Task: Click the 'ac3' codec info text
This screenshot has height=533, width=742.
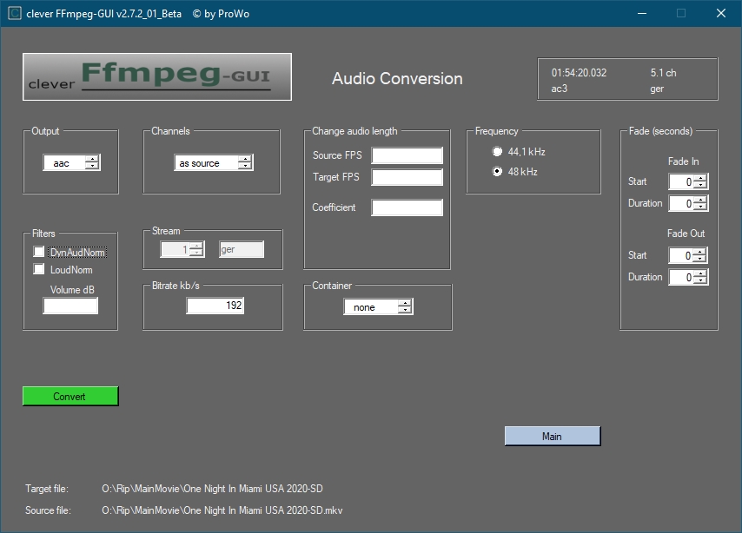Action: pos(559,89)
